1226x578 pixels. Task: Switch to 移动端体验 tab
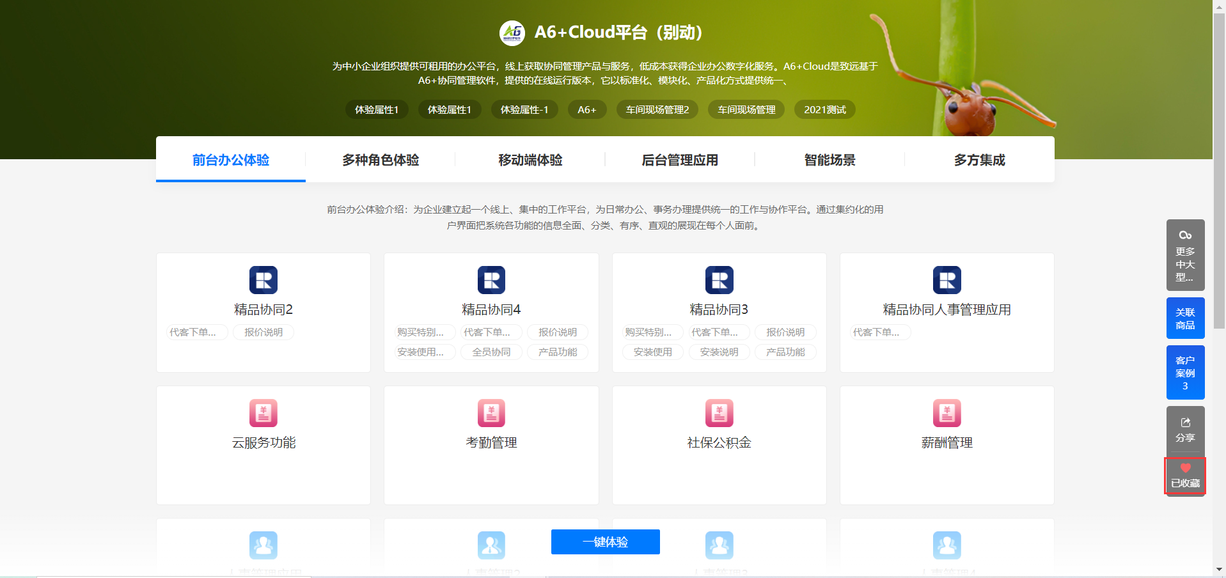[x=530, y=160]
